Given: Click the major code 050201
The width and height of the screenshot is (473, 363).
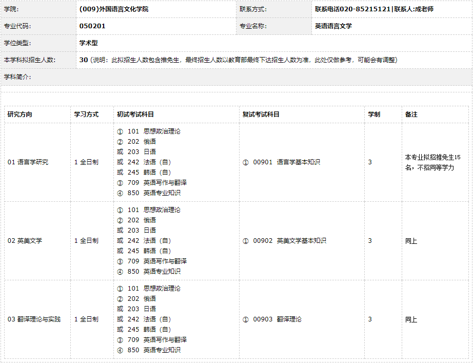Looking at the screenshot, I should click(x=92, y=26).
